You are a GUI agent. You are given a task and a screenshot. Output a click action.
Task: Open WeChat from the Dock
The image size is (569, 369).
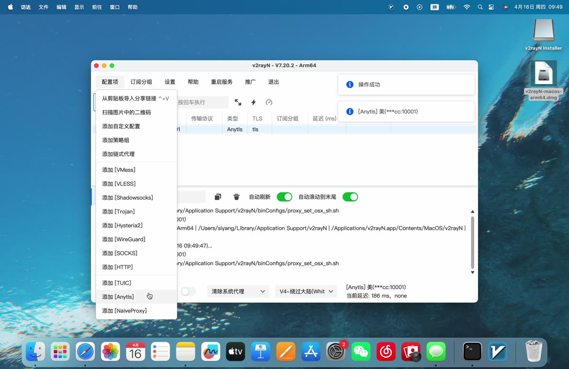(x=361, y=351)
